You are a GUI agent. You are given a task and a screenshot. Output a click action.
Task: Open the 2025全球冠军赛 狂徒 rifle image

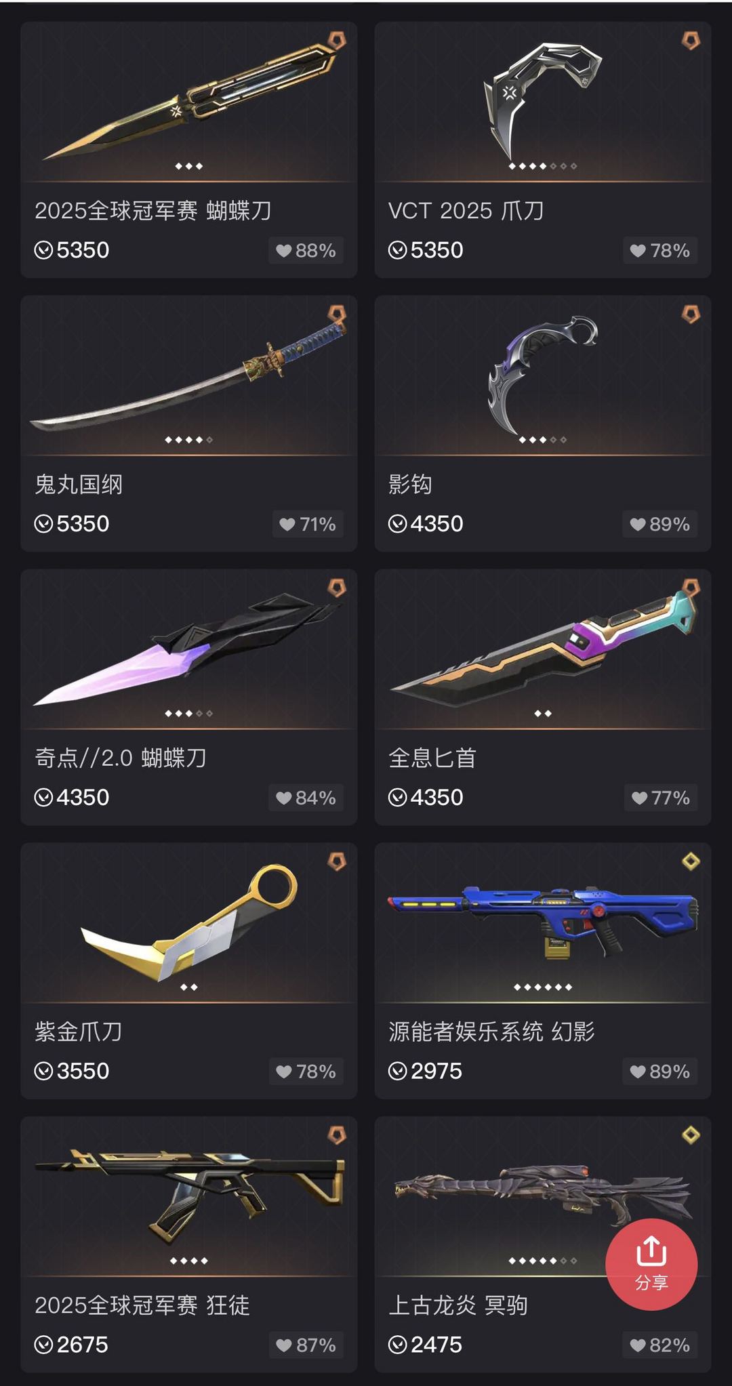(189, 1196)
